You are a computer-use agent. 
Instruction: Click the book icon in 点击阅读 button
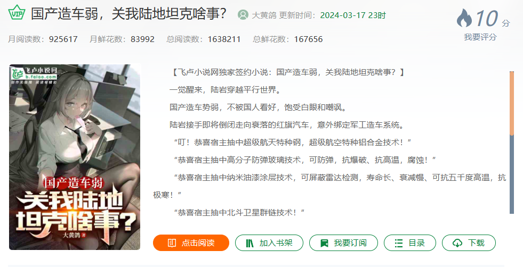pyautogui.click(x=172, y=243)
